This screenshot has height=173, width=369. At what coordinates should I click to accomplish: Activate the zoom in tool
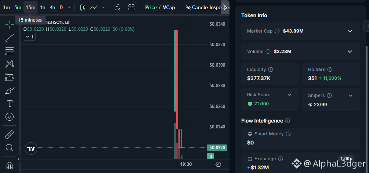(x=10, y=147)
